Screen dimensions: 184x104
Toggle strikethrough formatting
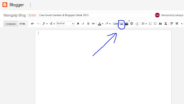pos(93,23)
